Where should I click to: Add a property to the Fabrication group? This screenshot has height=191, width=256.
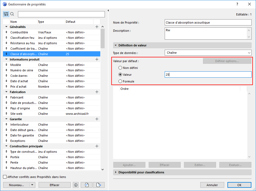coord(97,92)
